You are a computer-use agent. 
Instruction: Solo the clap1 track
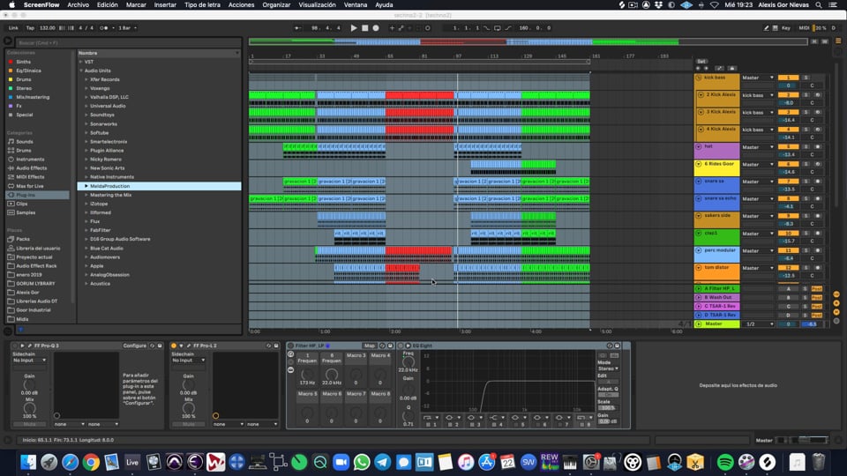pos(806,233)
